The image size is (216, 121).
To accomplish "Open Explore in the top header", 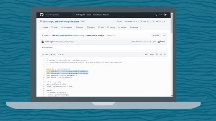I will click(106, 15).
